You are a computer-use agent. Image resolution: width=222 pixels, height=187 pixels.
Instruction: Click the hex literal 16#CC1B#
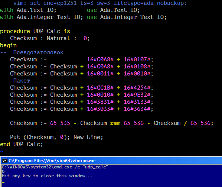(x=100, y=88)
